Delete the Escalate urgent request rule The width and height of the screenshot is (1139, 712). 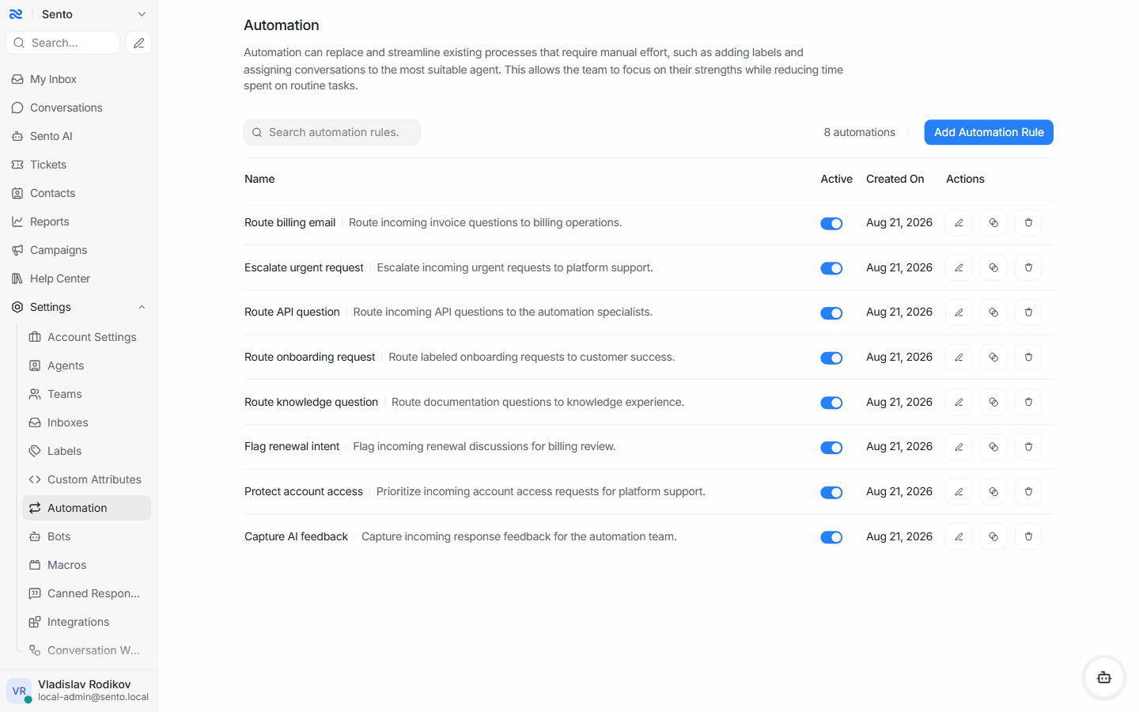tap(1028, 268)
